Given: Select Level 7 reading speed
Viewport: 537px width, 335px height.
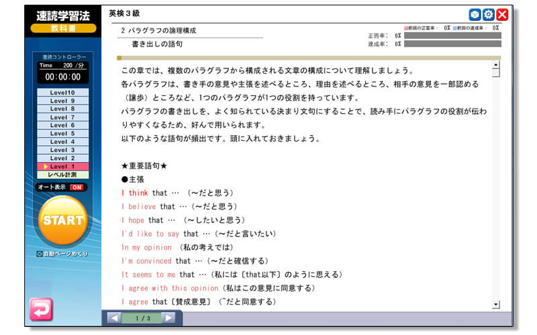Looking at the screenshot, I should pyautogui.click(x=62, y=117).
